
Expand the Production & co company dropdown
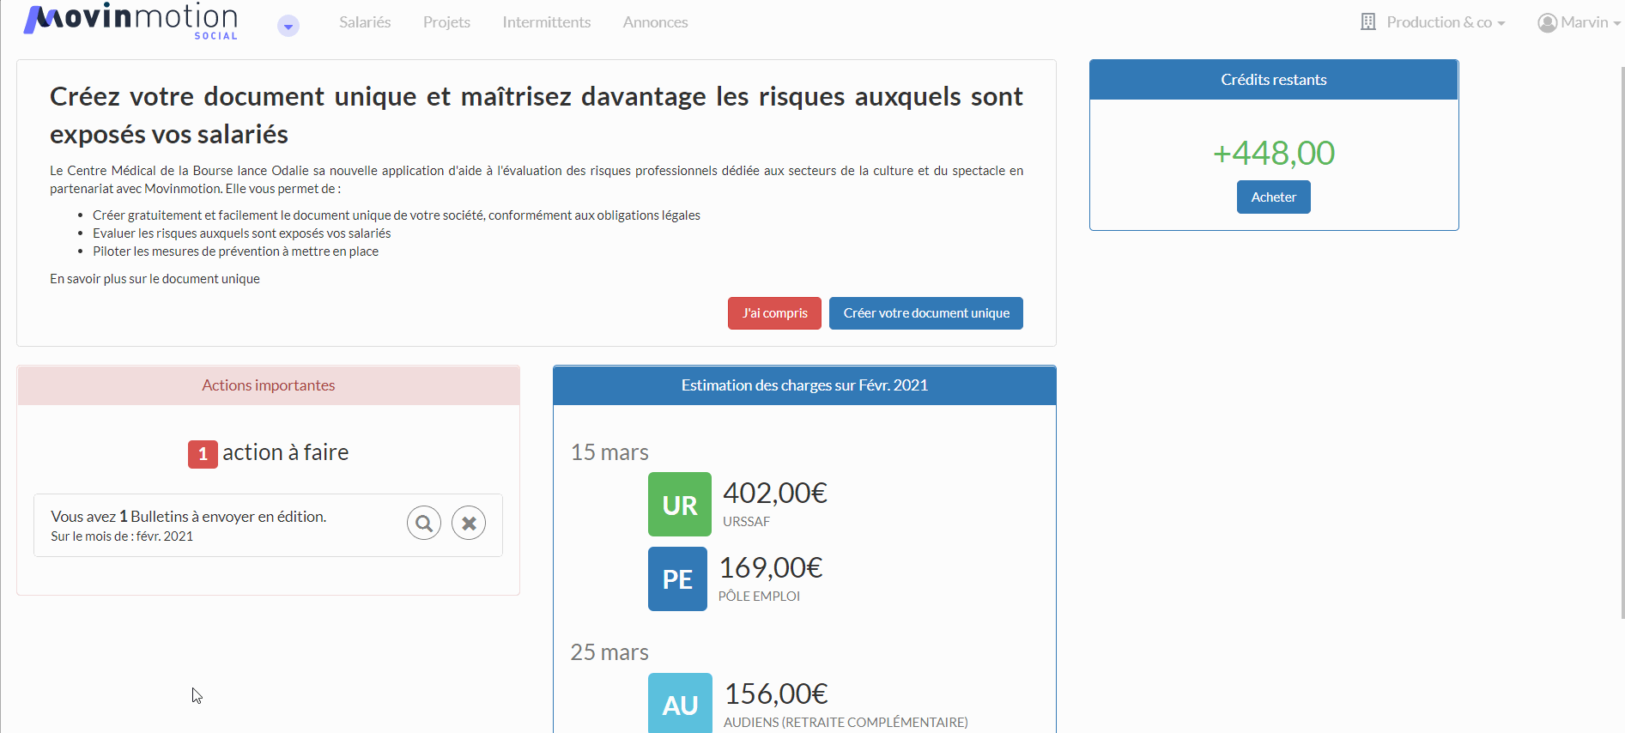(x=1446, y=22)
